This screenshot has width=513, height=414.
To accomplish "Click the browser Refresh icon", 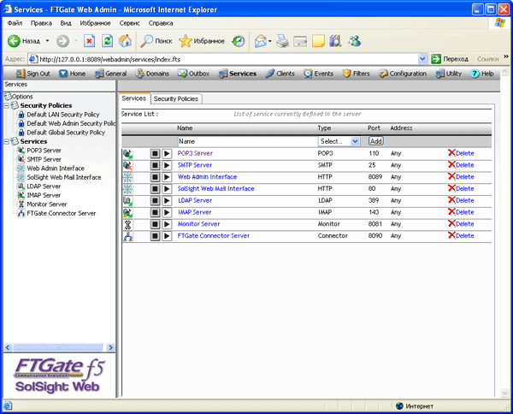I will pyautogui.click(x=107, y=40).
